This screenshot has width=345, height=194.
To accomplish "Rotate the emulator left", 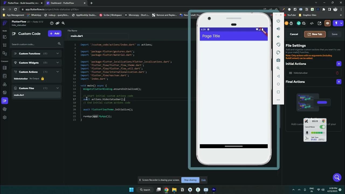I will click(278, 44).
